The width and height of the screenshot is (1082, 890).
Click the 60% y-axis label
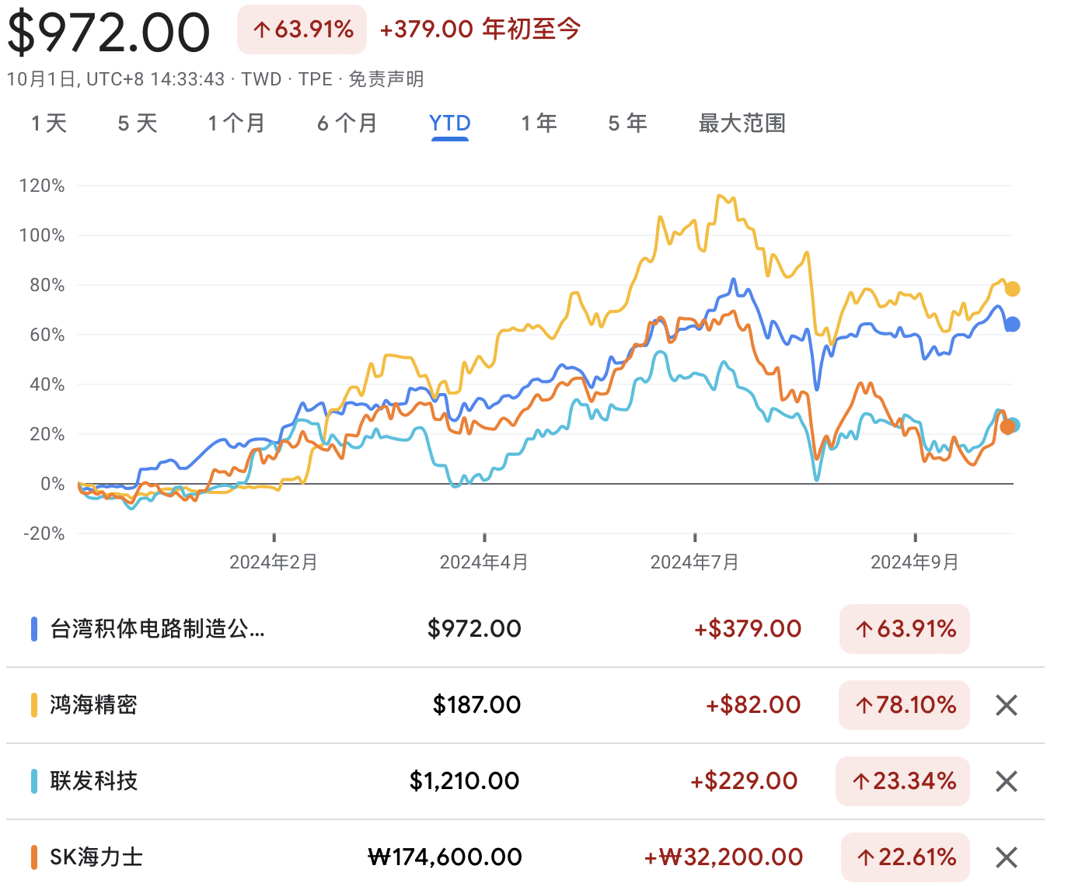pos(47,335)
